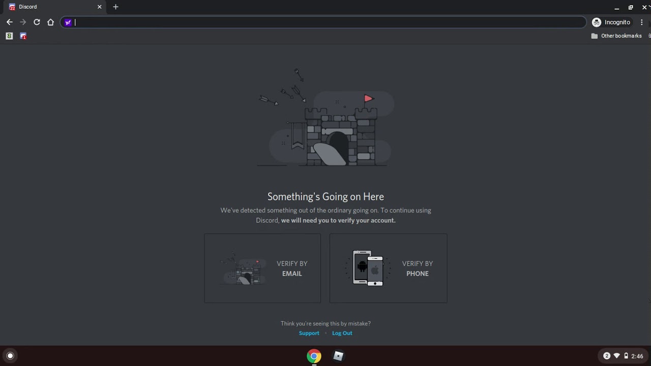Open the Incognito profile indicator
651x366 pixels.
[611, 22]
